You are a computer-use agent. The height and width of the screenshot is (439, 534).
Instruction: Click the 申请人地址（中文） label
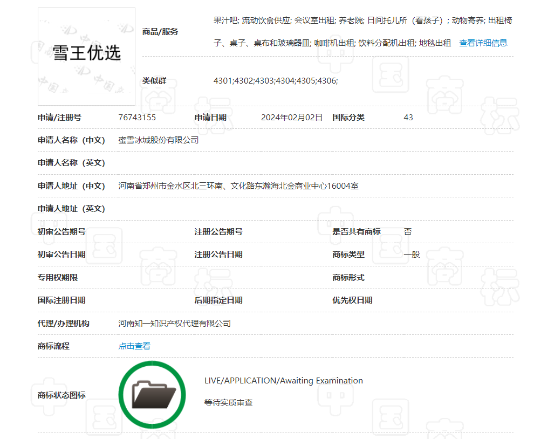click(x=71, y=186)
